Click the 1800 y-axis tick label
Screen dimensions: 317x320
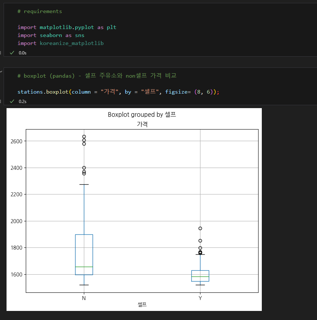pos(16,247)
